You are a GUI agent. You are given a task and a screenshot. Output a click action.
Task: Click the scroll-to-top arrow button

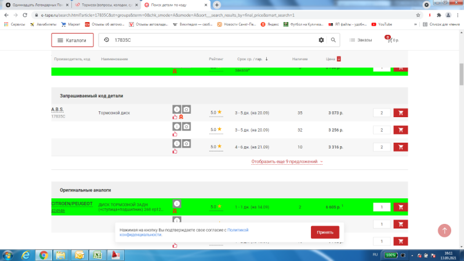click(x=445, y=230)
